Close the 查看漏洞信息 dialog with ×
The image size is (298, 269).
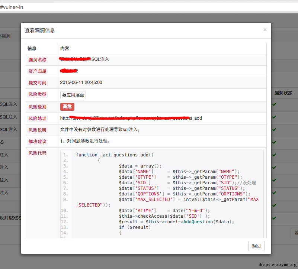pyautogui.click(x=265, y=30)
